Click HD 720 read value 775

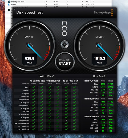[111, 90]
